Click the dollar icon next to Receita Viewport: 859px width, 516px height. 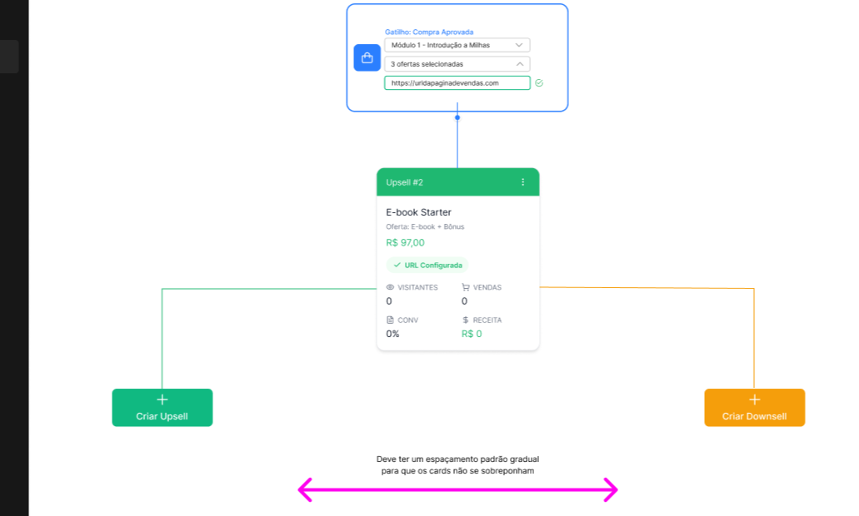(466, 320)
